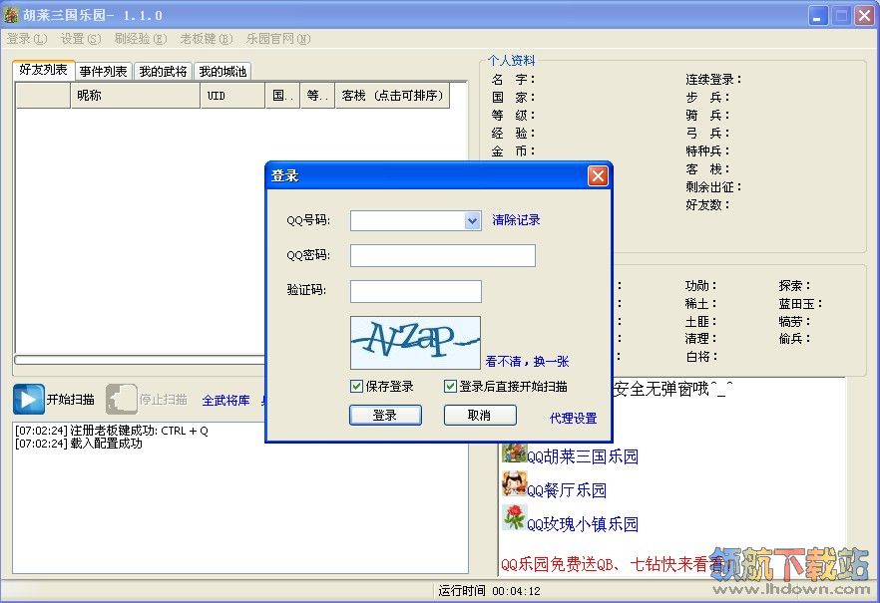880x603 pixels.
Task: Open the 老板键(B) menu
Action: [206, 39]
